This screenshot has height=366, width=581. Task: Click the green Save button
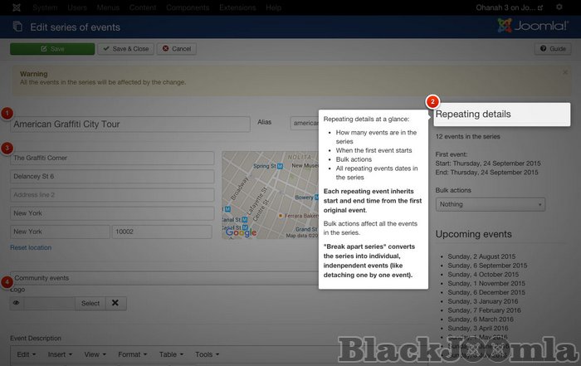click(51, 49)
